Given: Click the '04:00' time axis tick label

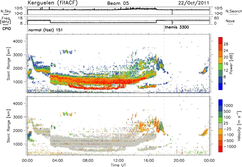Looking at the screenshot, I should click(x=57, y=161).
